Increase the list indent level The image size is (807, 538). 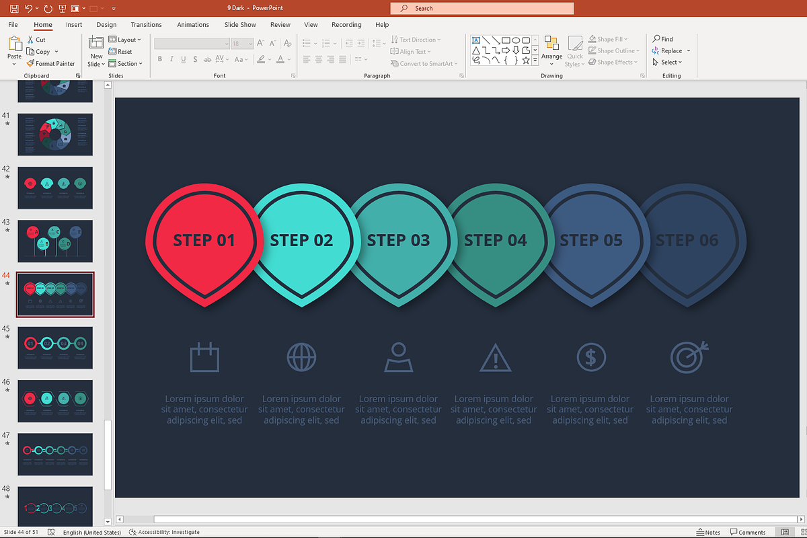click(361, 43)
